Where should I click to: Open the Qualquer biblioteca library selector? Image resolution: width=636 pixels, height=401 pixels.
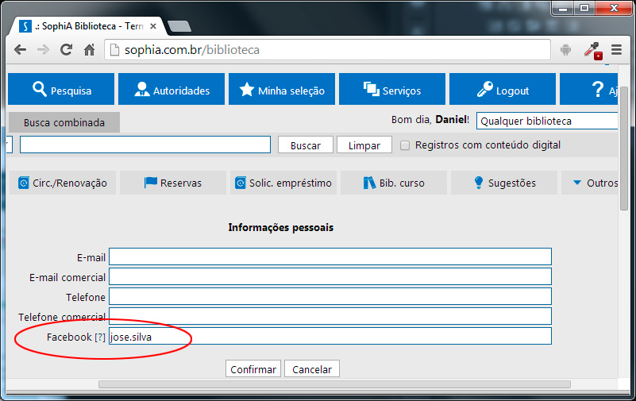tap(546, 121)
